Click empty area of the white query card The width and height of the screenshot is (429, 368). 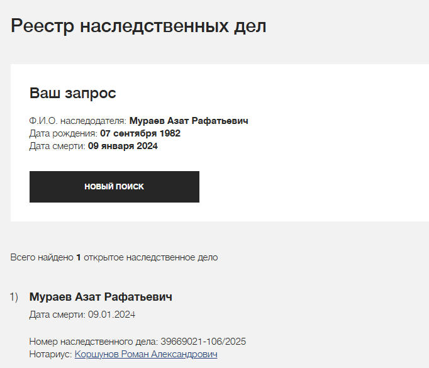pyautogui.click(x=315, y=164)
